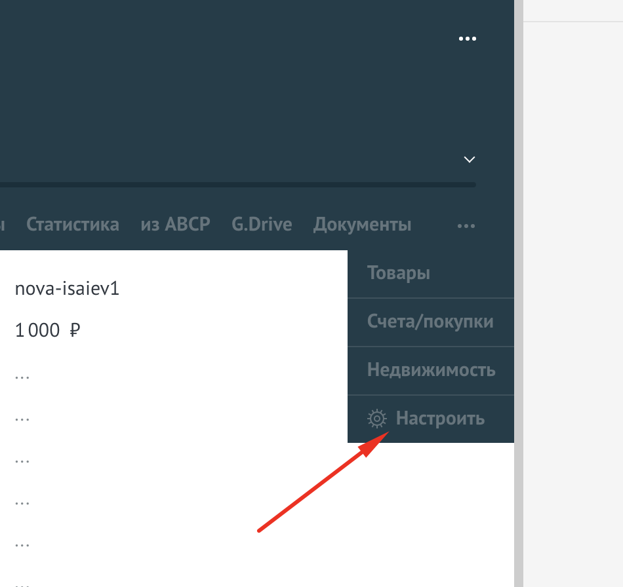Expand the chevron arrow in the header
This screenshot has width=623, height=587.
[x=469, y=159]
